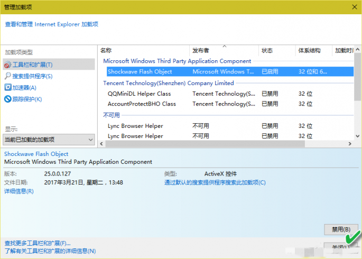Click the list's vertical scrollbar up arrow
The width and height of the screenshot is (362, 259).
pos(358,49)
